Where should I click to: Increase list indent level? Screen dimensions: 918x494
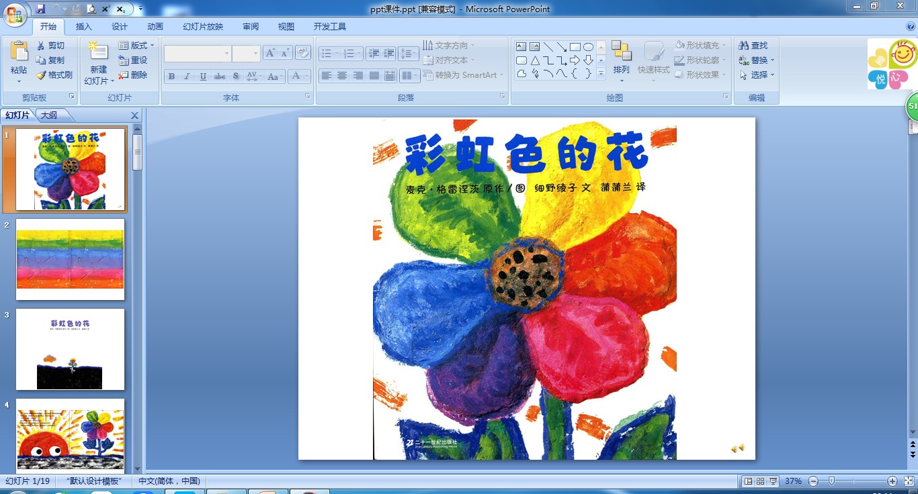[389, 54]
